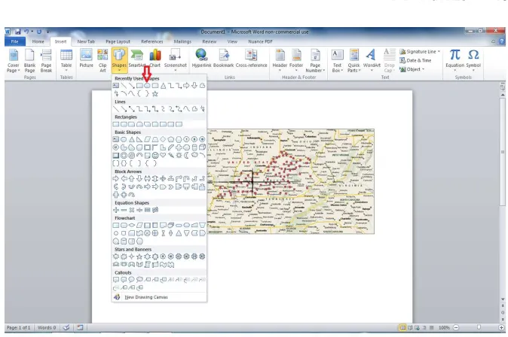
Task: Pick the Rounded Rectangle in Rectangles section
Action: pos(124,124)
